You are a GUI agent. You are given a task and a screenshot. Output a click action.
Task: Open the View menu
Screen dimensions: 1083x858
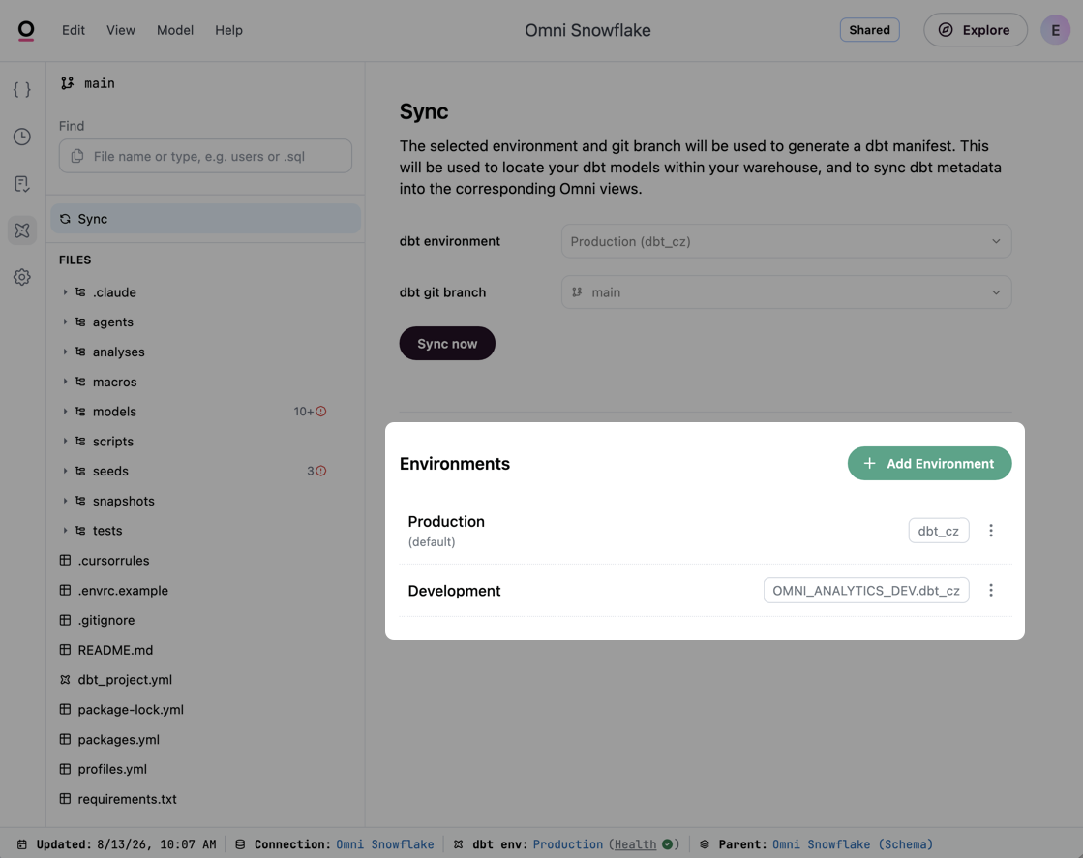(121, 30)
